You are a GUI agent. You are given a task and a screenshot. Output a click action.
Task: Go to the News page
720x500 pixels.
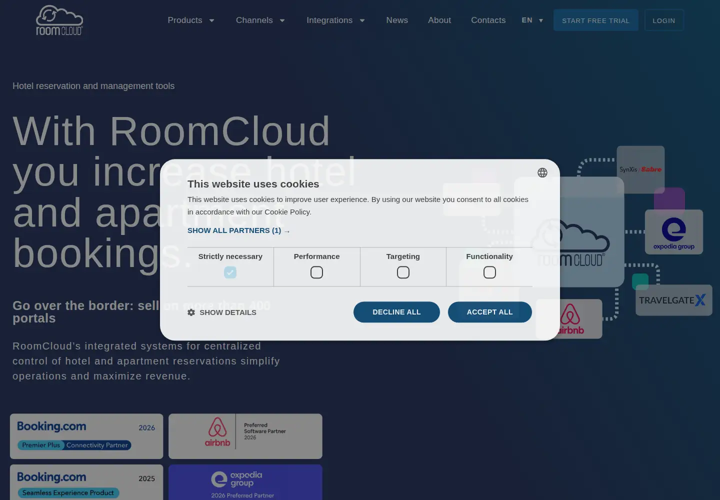pyautogui.click(x=397, y=20)
